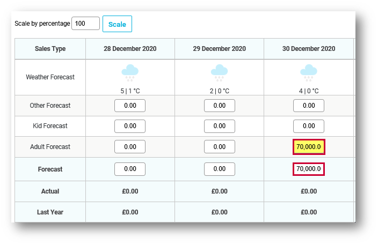Screen dimensions: 378x245
Task: Select Other Forecast field for 30 December
Action: [x=309, y=106]
